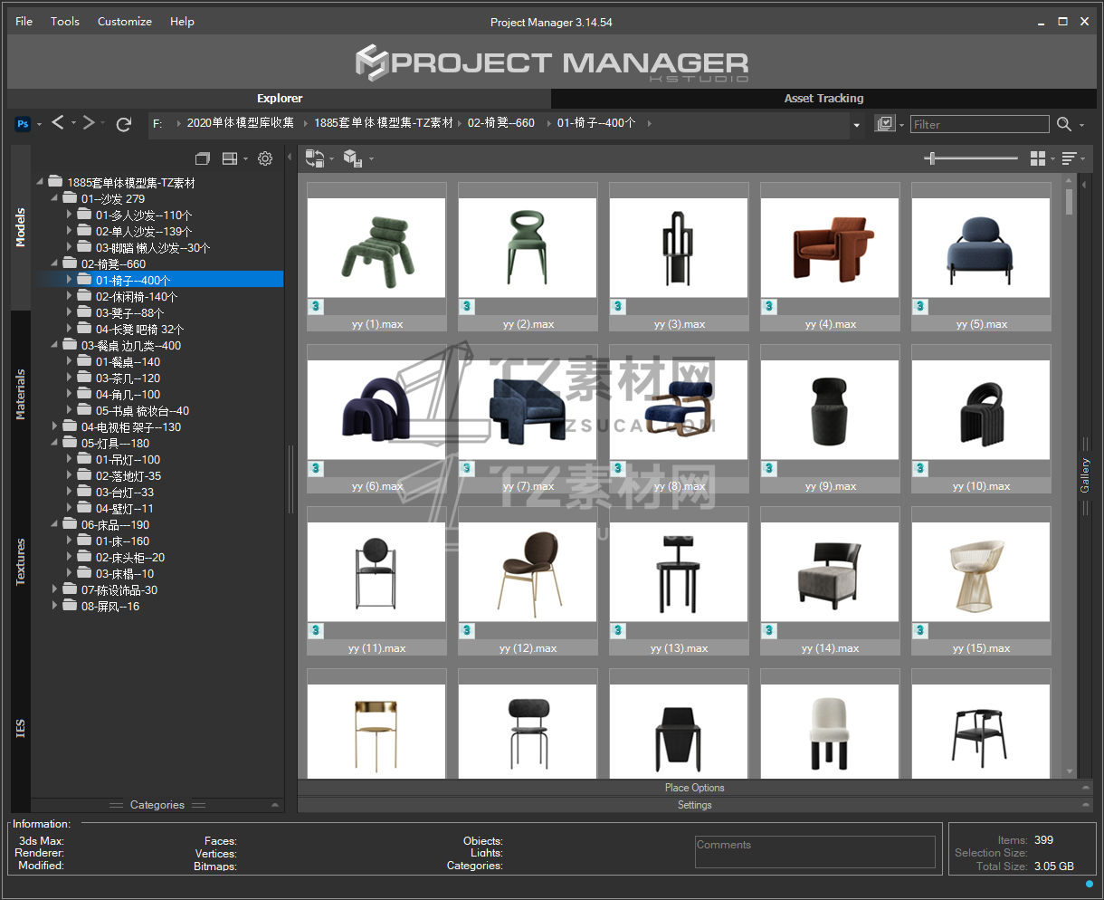This screenshot has height=900, width=1104.
Task: Switch to the Explorer tab
Action: click(x=280, y=98)
